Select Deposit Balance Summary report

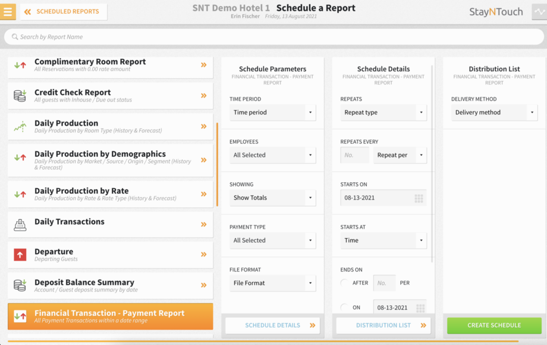coord(110,285)
